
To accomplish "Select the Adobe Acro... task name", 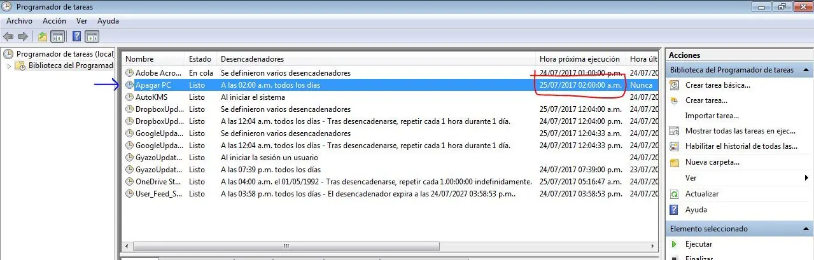I will [158, 73].
